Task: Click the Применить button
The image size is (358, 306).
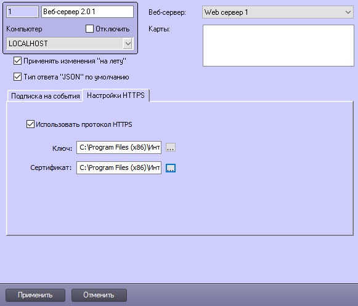Action: tap(35, 295)
